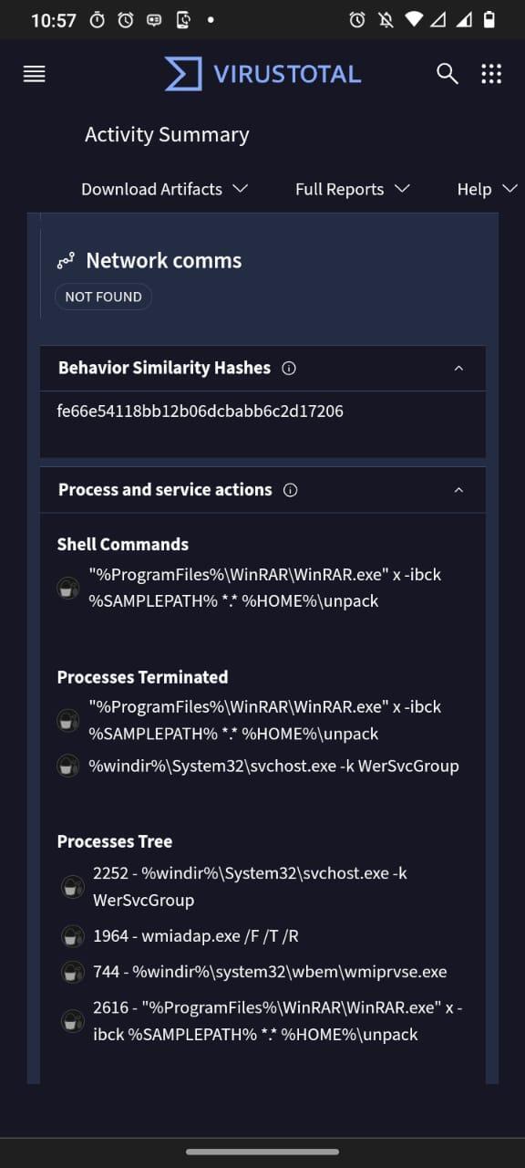Tap the sandbox icon beside Shell Commands WinRAR entry
Screen dimensions: 525x1168
[68, 589]
